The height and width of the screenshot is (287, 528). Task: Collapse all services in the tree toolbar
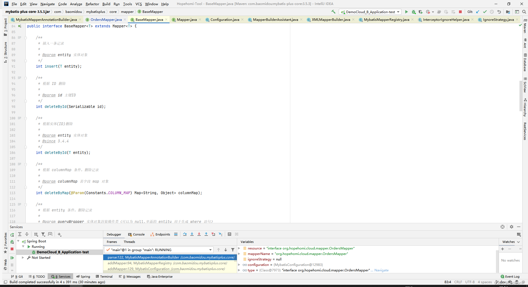point(27,234)
